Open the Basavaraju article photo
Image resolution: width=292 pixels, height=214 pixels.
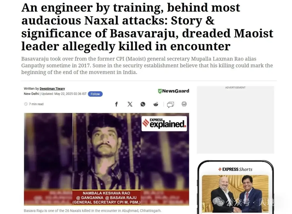(x=107, y=159)
